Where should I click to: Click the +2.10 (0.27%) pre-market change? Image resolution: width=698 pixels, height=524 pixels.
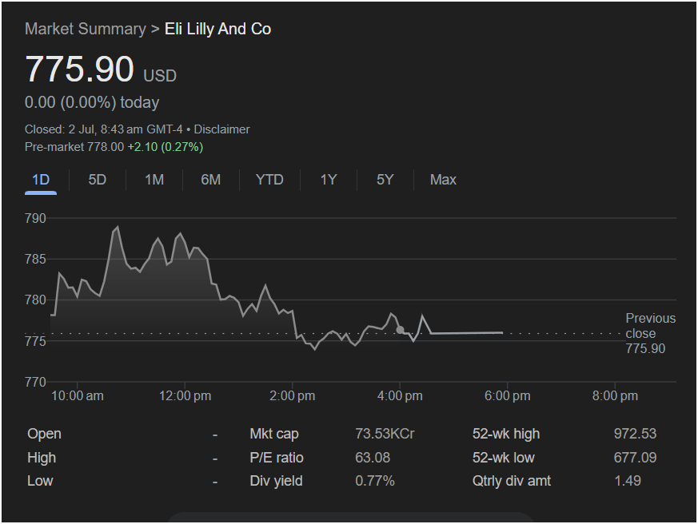pos(166,147)
